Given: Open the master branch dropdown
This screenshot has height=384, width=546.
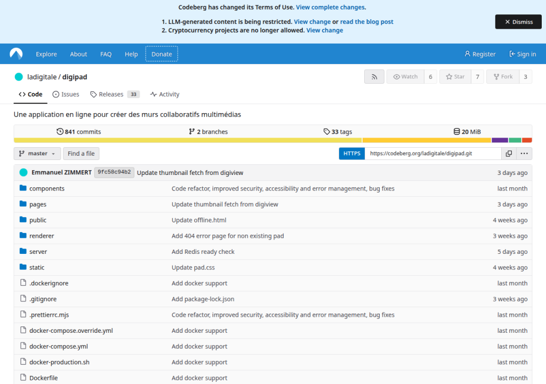Looking at the screenshot, I should click(x=37, y=153).
